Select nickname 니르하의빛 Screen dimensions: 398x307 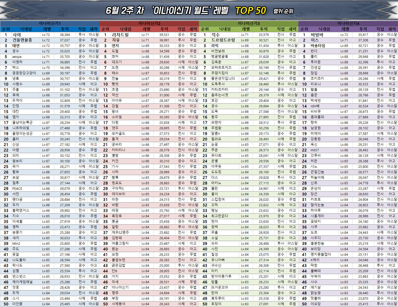[x=21, y=128]
